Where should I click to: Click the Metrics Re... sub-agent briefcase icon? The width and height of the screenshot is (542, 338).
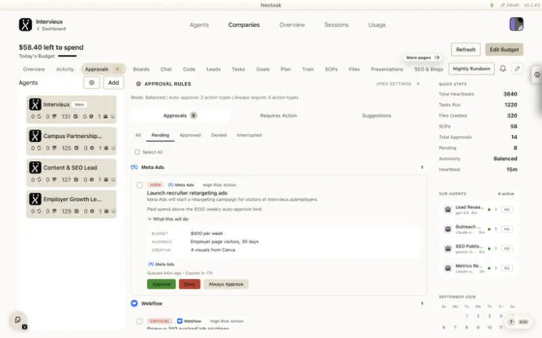[x=448, y=268]
